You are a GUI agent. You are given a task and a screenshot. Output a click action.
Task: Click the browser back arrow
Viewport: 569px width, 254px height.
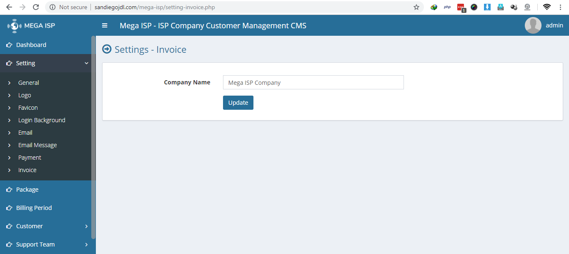tap(9, 7)
